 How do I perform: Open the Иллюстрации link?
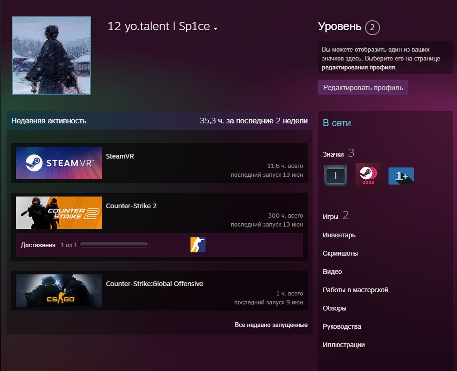click(x=343, y=345)
